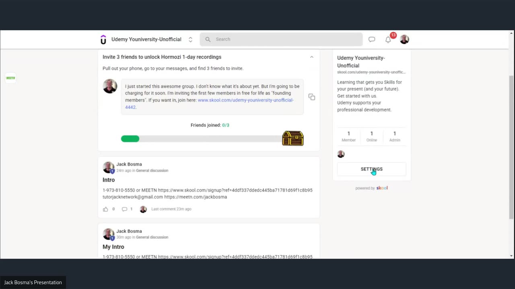Click the scrollbar down arrow
Screen dimensions: 515x289
point(511,256)
